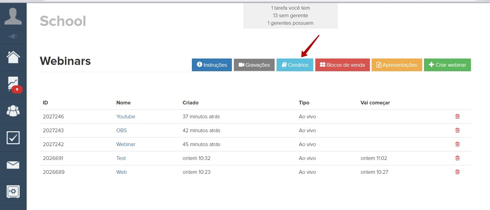Image resolution: width=490 pixels, height=210 pixels.
Task: Delete the Youtube webinar with trash icon
Action: [457, 116]
